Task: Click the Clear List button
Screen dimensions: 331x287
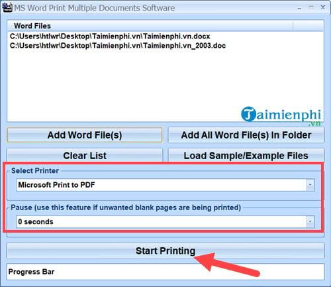Action: (x=85, y=155)
